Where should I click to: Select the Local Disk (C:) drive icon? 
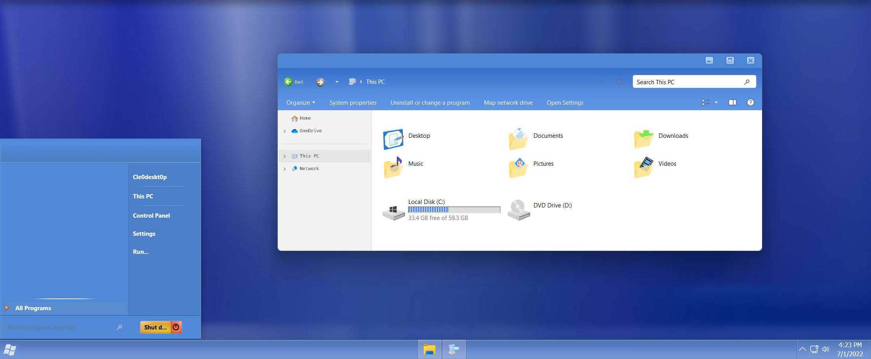click(393, 213)
